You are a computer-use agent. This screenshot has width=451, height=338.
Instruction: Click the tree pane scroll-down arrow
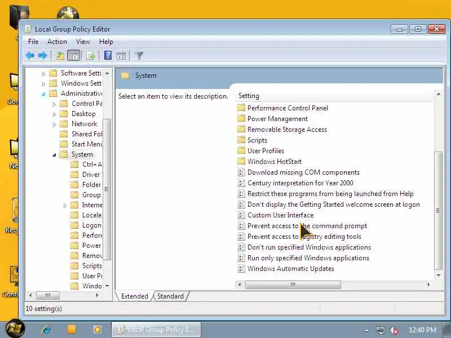pyautogui.click(x=107, y=286)
